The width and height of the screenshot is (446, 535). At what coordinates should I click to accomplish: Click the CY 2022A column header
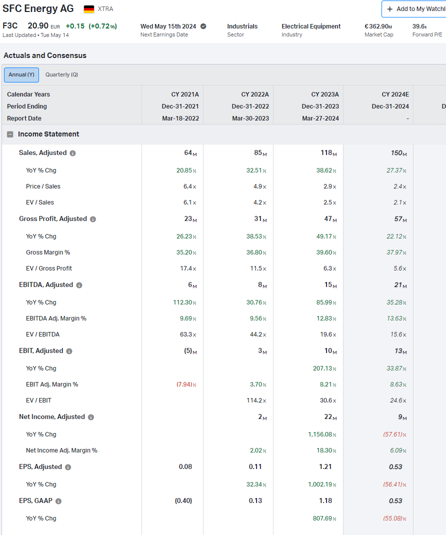[x=255, y=94]
